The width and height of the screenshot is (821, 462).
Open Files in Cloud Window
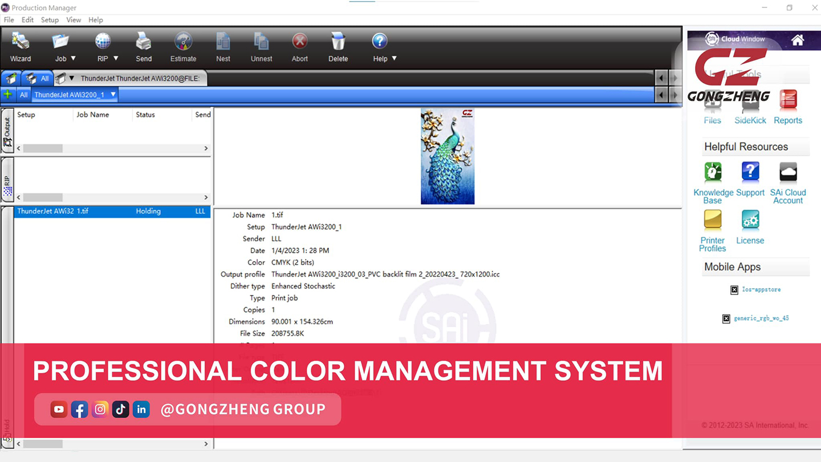(x=712, y=108)
